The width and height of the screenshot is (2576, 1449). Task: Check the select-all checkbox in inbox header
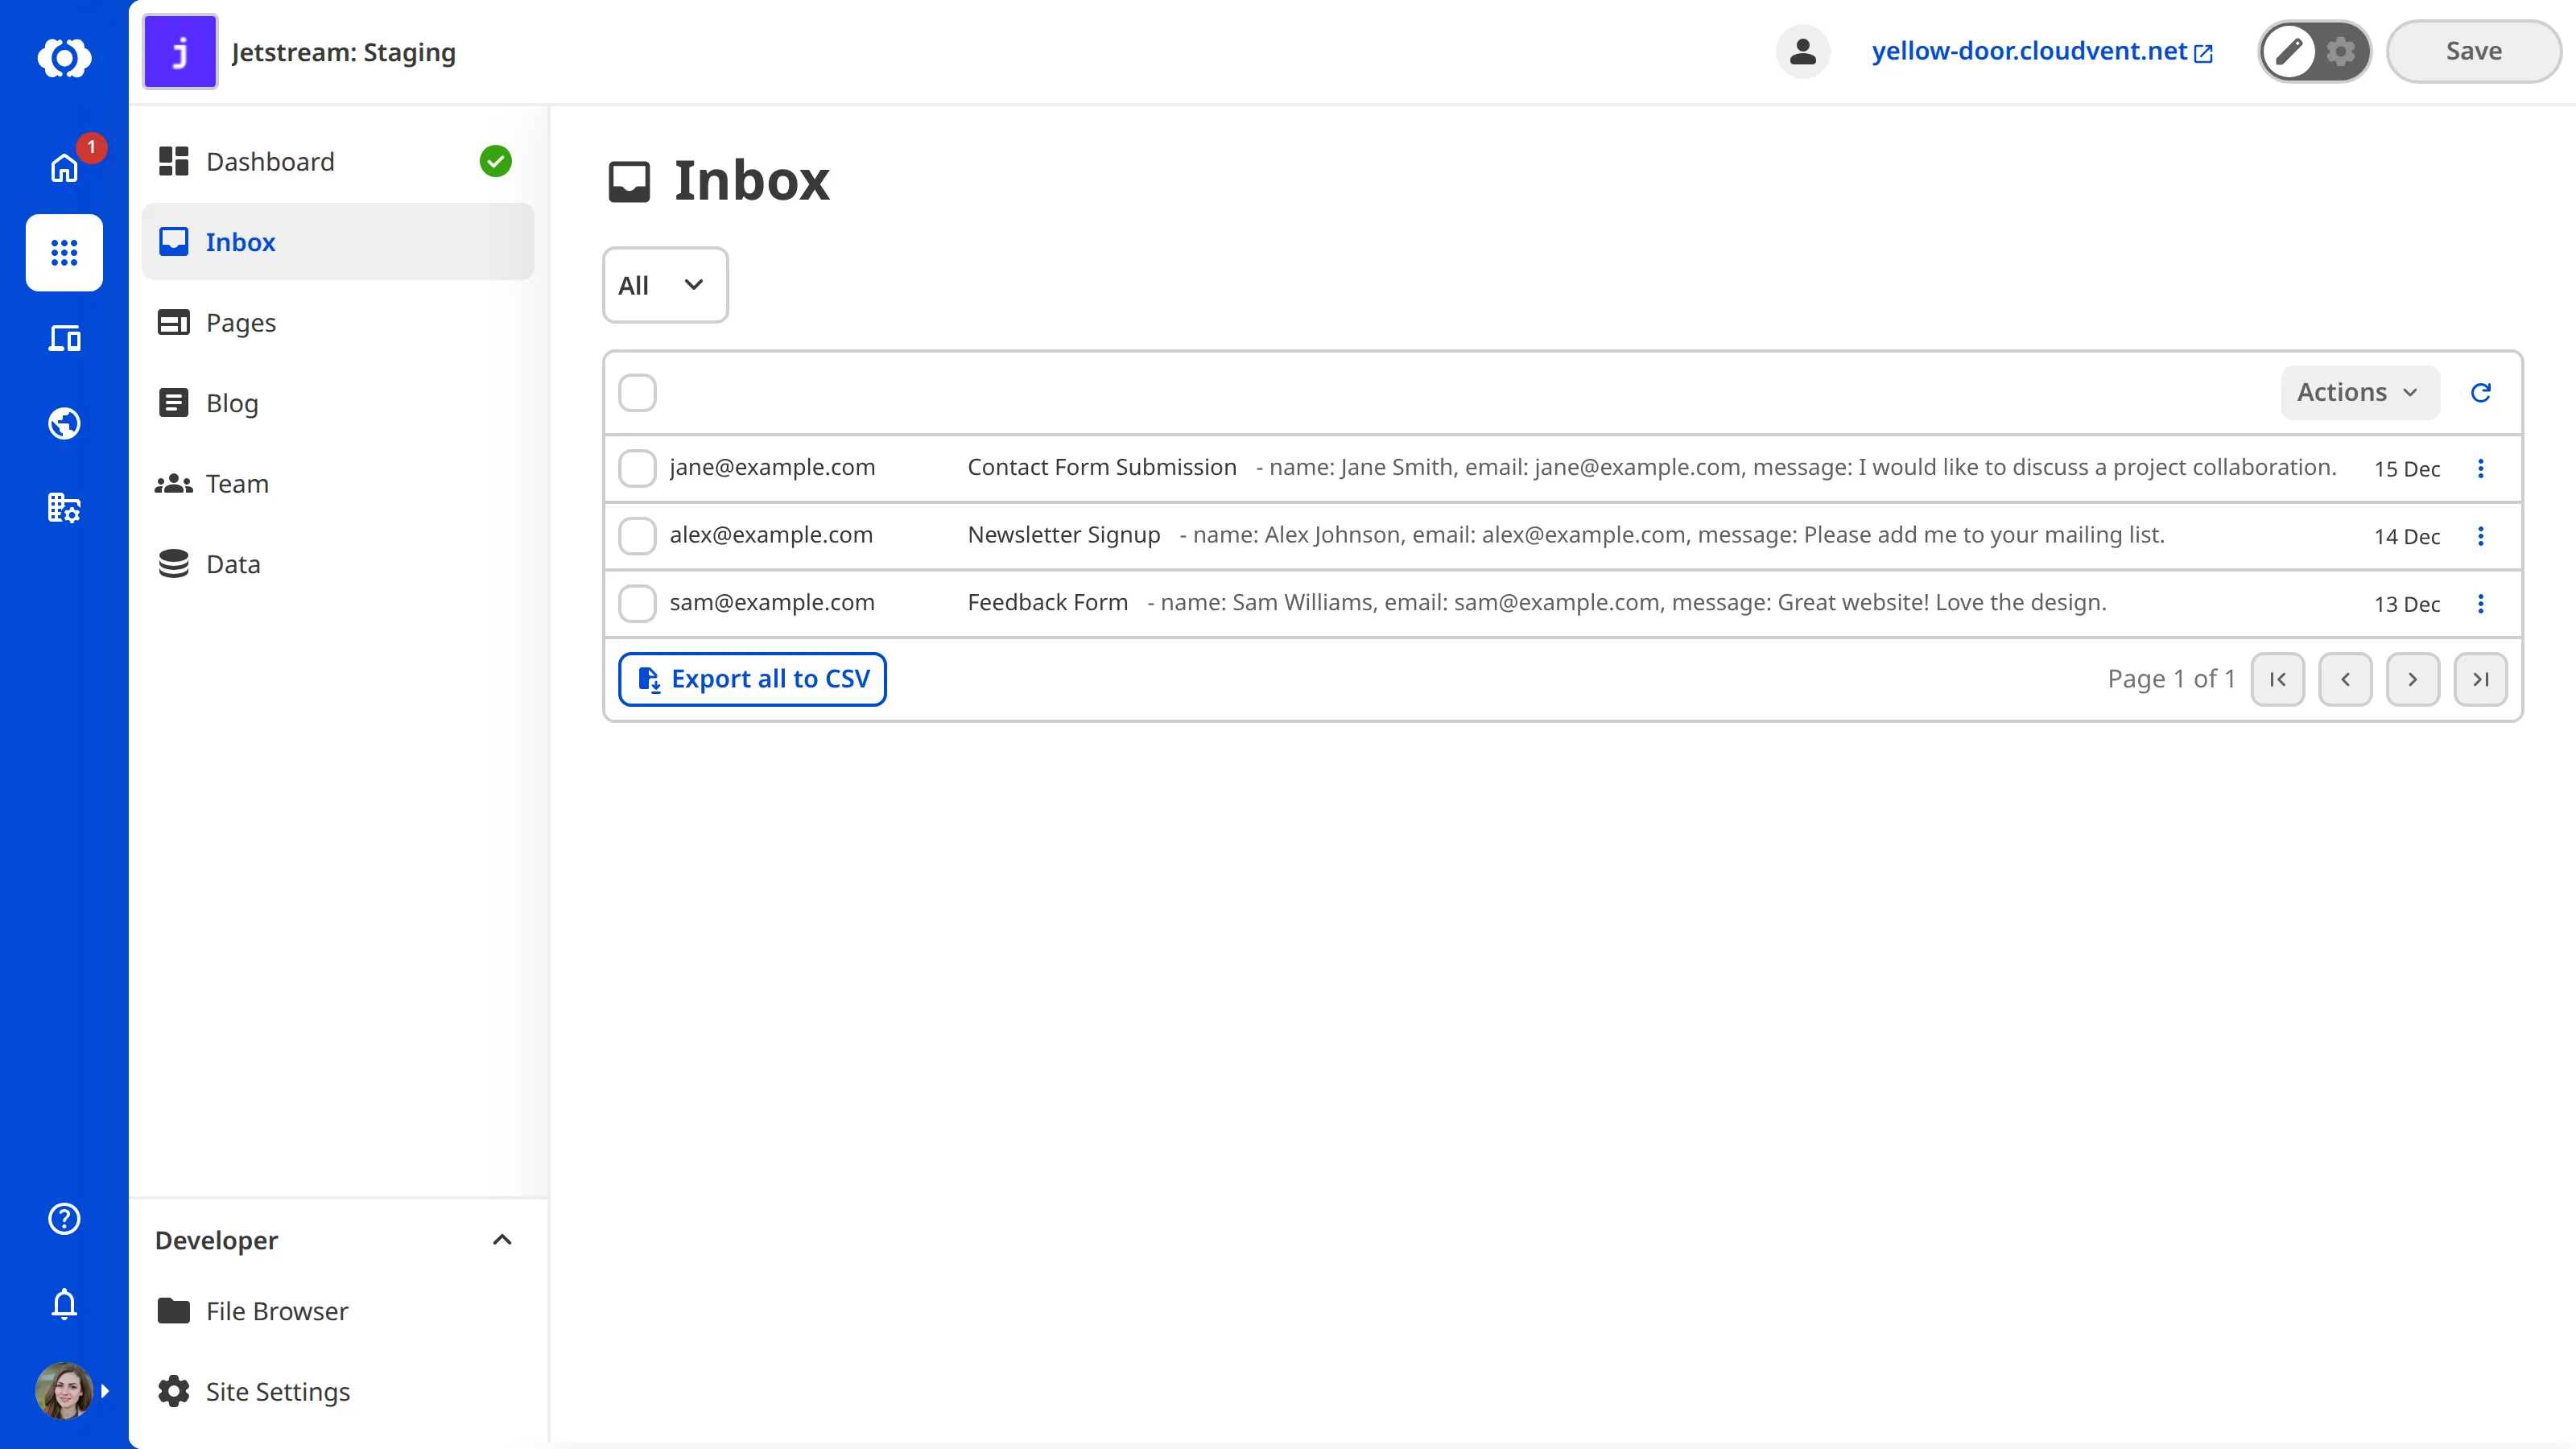pos(637,392)
